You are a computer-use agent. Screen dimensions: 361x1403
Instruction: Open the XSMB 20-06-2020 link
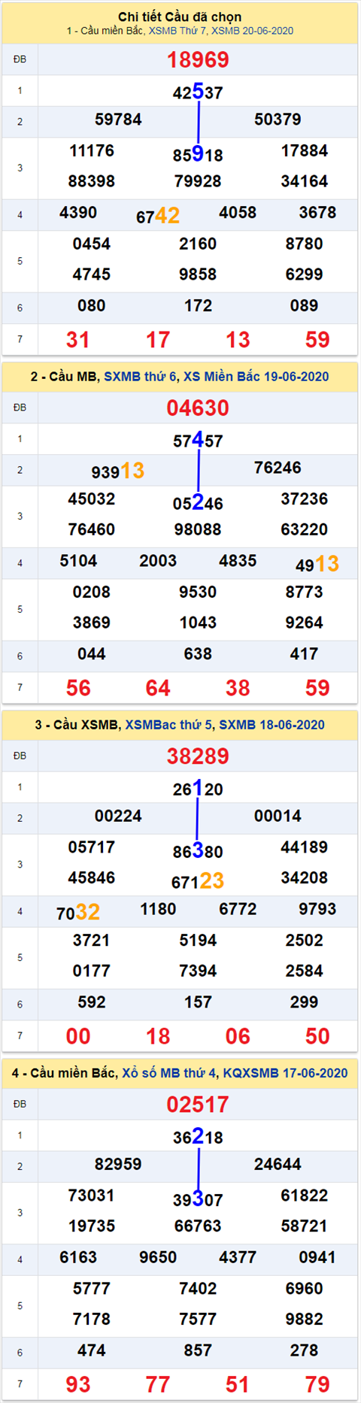click(252, 31)
